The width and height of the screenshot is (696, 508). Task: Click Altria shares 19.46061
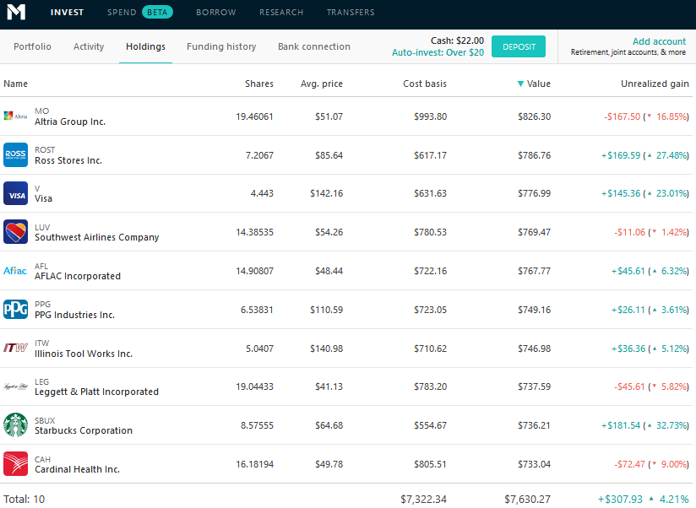254,116
